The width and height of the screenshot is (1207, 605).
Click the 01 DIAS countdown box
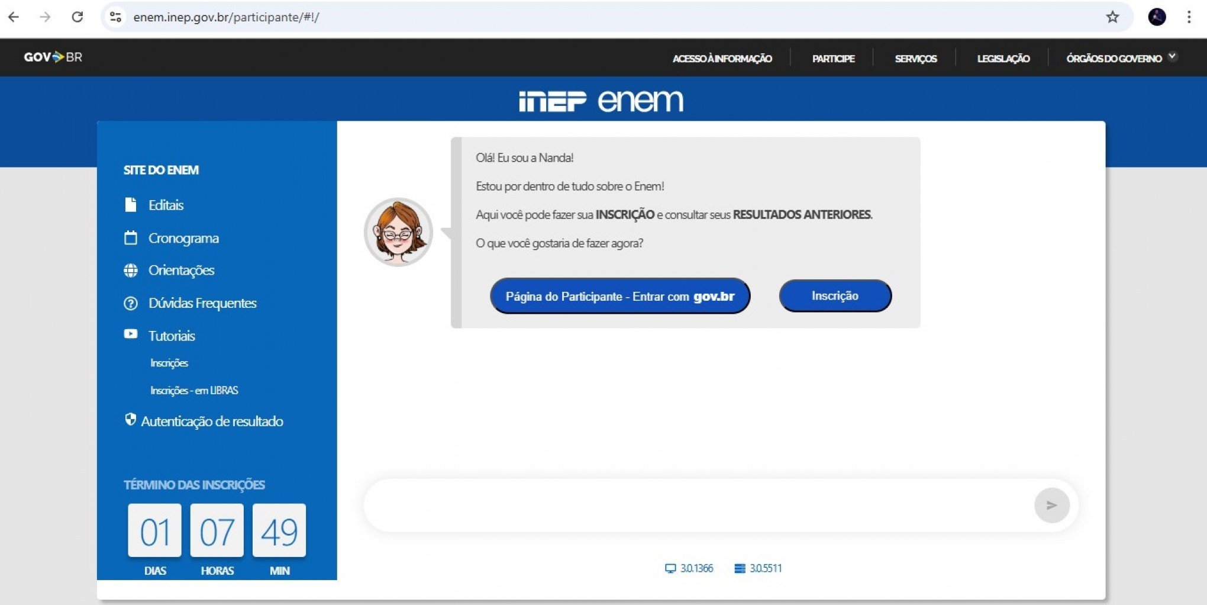click(x=154, y=530)
